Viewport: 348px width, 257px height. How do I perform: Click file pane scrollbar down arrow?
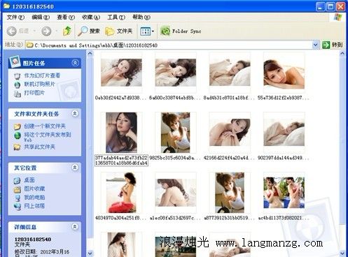pos(342,254)
